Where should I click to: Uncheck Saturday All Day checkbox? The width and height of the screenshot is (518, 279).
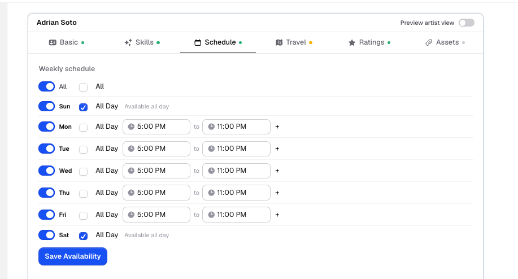(83, 236)
